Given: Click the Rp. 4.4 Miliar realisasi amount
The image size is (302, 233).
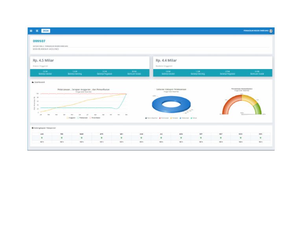Looking at the screenshot, I should coord(166,60).
